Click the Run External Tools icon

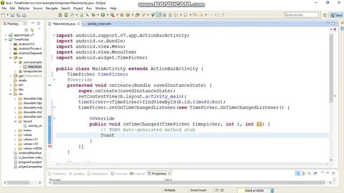112,15
